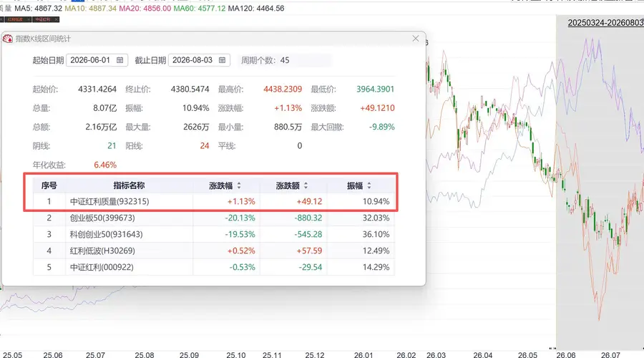Sort the table by 振幅 column arrows
Image resolution: width=644 pixels, height=358 pixels.
point(369,185)
